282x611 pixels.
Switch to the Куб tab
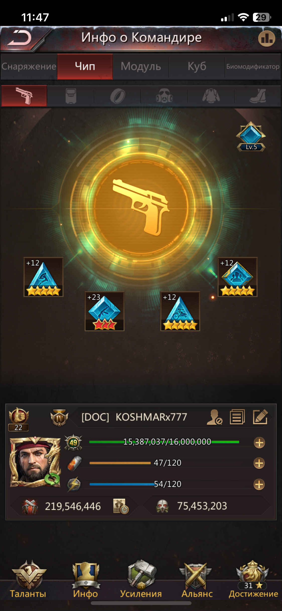point(197,66)
